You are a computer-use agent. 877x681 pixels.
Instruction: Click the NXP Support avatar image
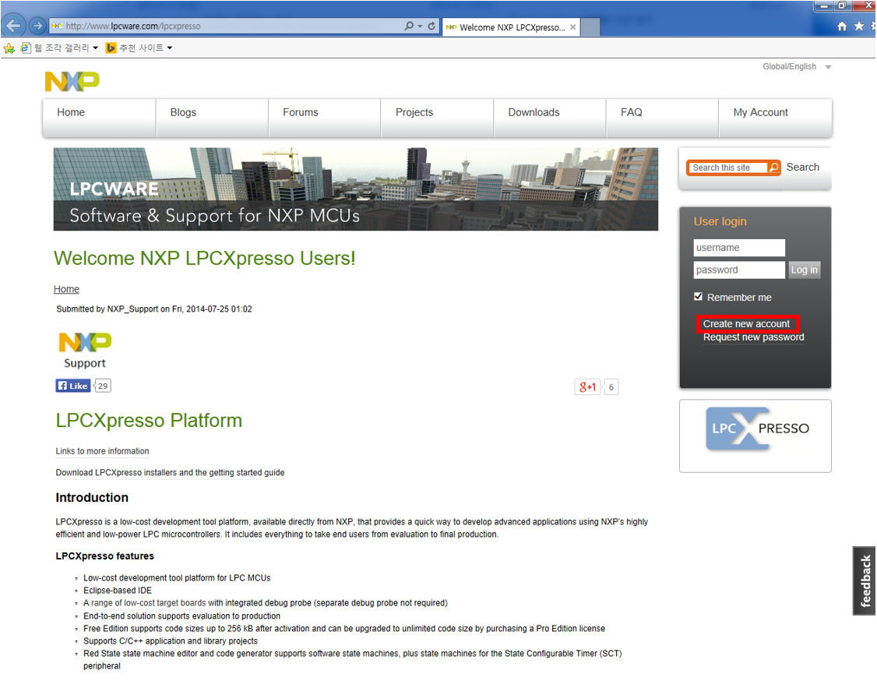click(85, 351)
